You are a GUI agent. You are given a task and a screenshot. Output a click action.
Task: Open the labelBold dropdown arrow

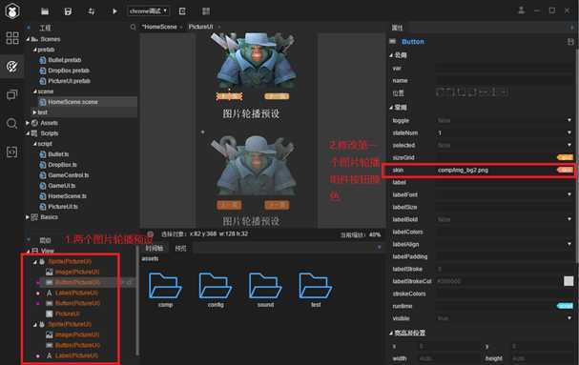(569, 219)
